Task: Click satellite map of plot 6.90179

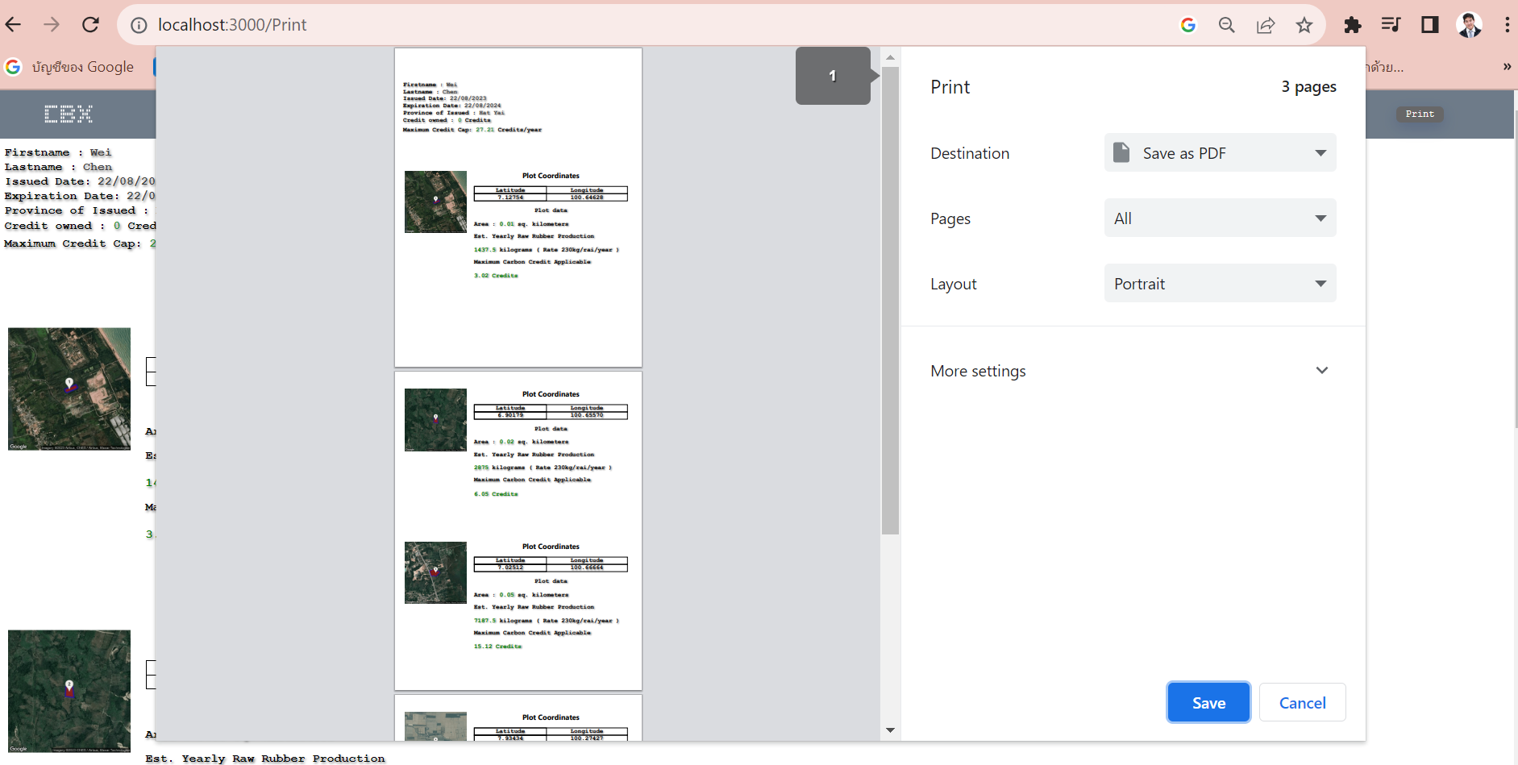Action: (x=435, y=420)
